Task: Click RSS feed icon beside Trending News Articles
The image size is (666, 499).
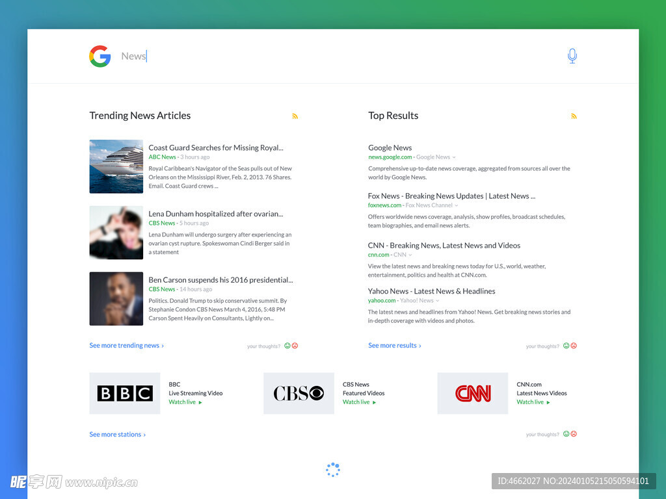Action: coord(295,116)
